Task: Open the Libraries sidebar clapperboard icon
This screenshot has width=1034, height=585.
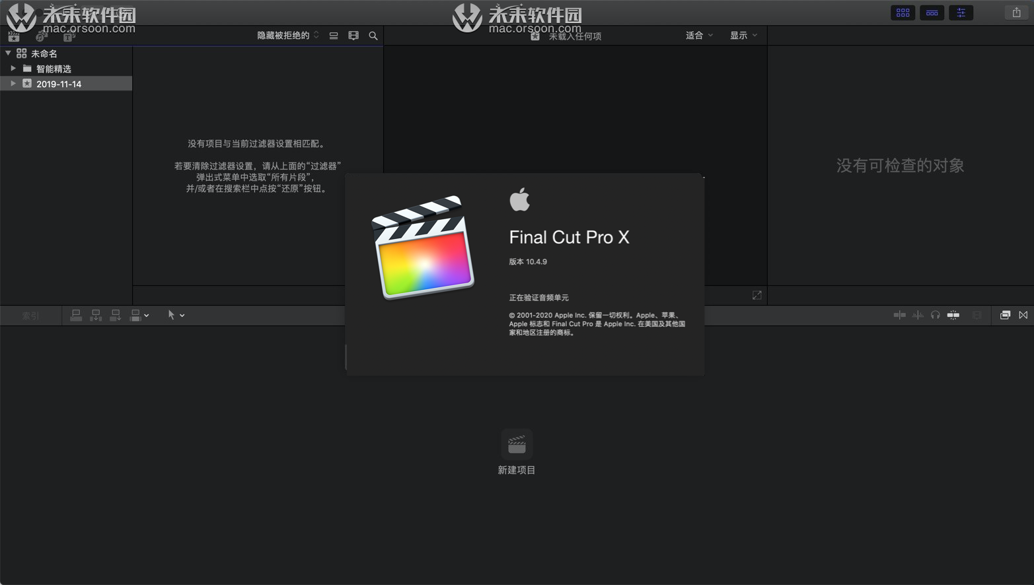Action: tap(14, 37)
